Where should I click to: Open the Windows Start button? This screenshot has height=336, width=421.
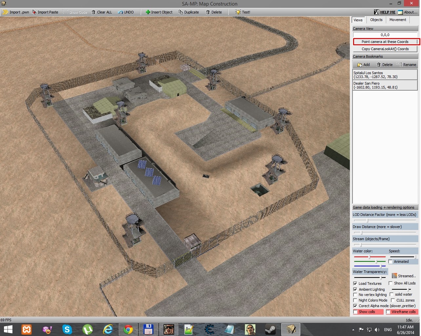[8, 329]
